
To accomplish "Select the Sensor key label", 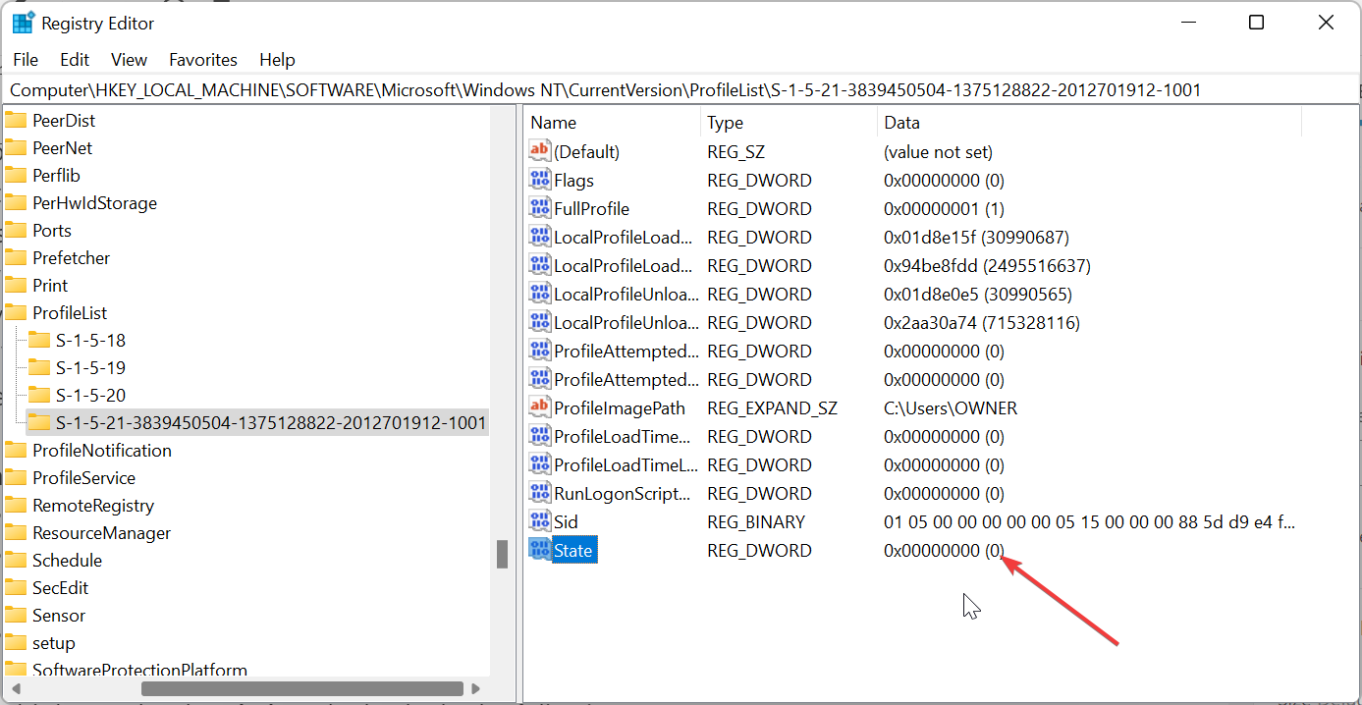I will pos(59,616).
